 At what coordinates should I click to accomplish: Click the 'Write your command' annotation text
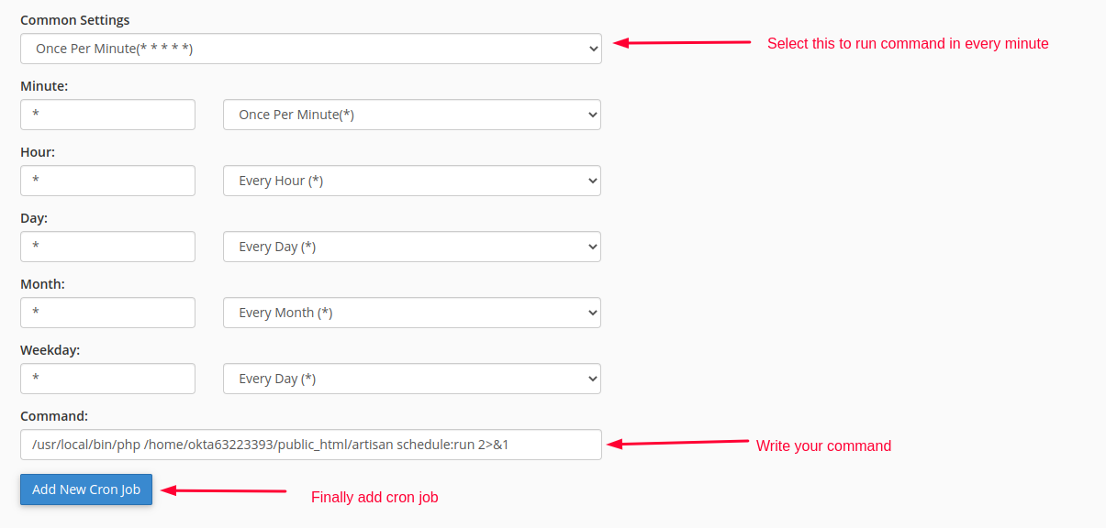click(x=823, y=446)
